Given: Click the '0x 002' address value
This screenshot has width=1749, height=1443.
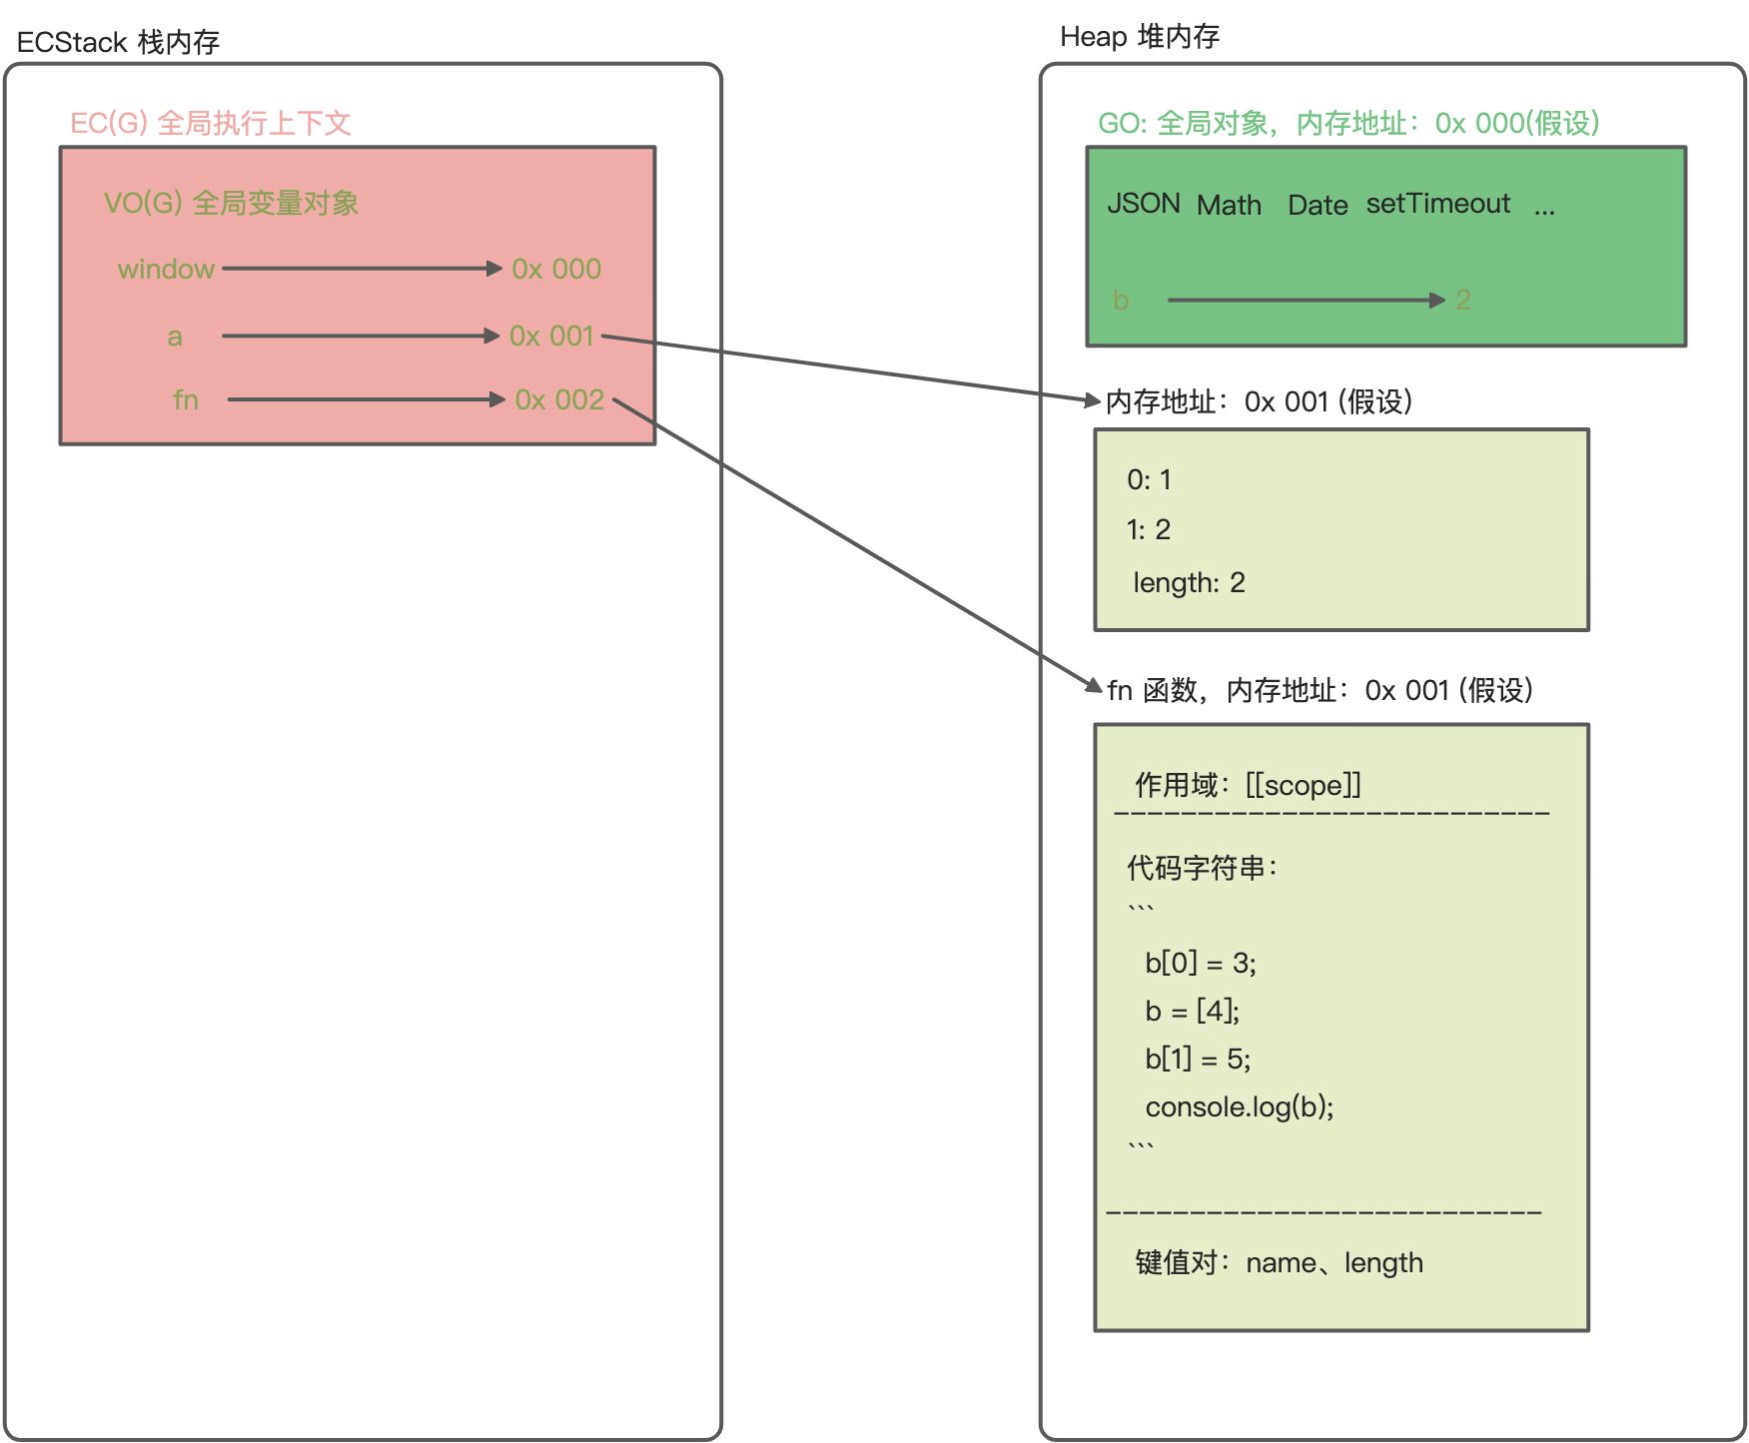Looking at the screenshot, I should click(x=559, y=399).
